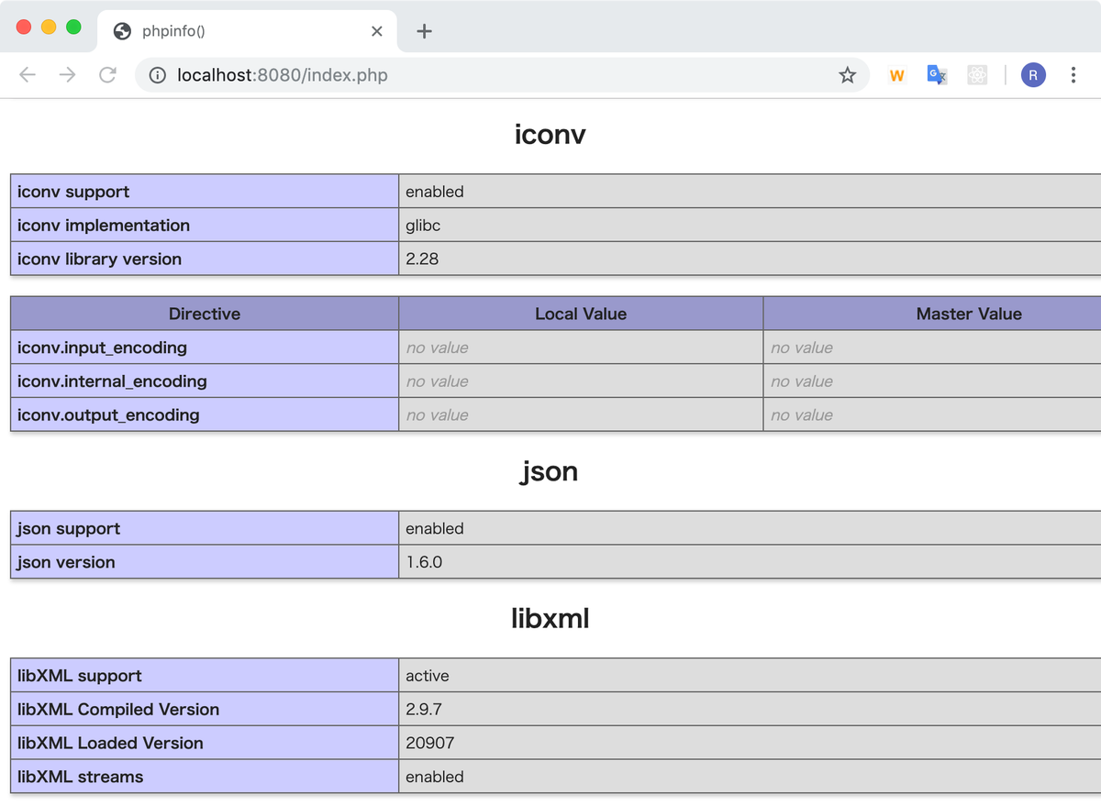Open the React Developer Tools extension
The height and width of the screenshot is (806, 1101).
[x=977, y=75]
